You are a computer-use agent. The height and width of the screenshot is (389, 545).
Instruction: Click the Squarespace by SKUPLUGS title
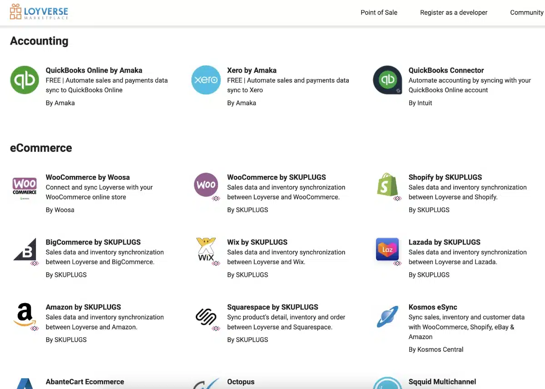272,307
